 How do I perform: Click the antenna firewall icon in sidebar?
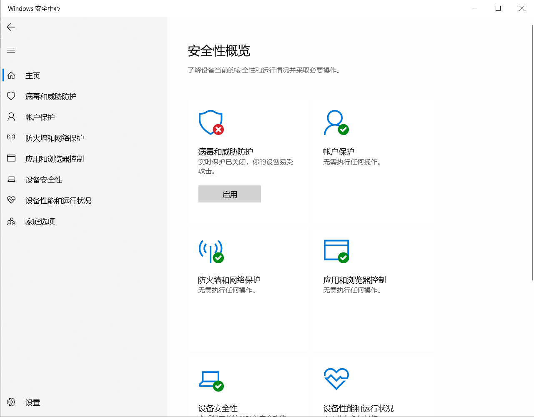(11, 138)
